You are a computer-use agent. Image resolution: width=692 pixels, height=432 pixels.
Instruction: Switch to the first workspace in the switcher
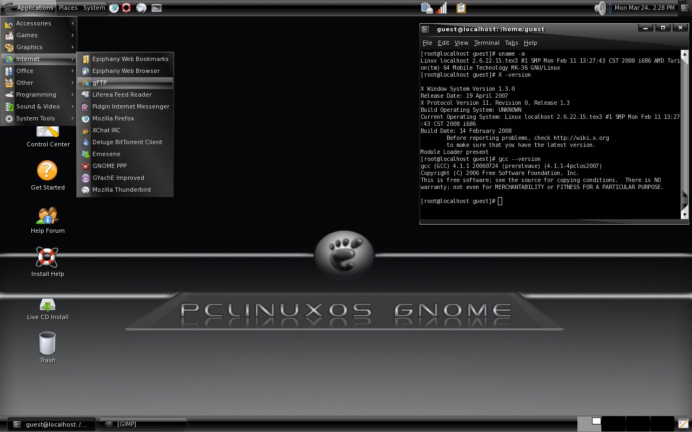[589, 424]
